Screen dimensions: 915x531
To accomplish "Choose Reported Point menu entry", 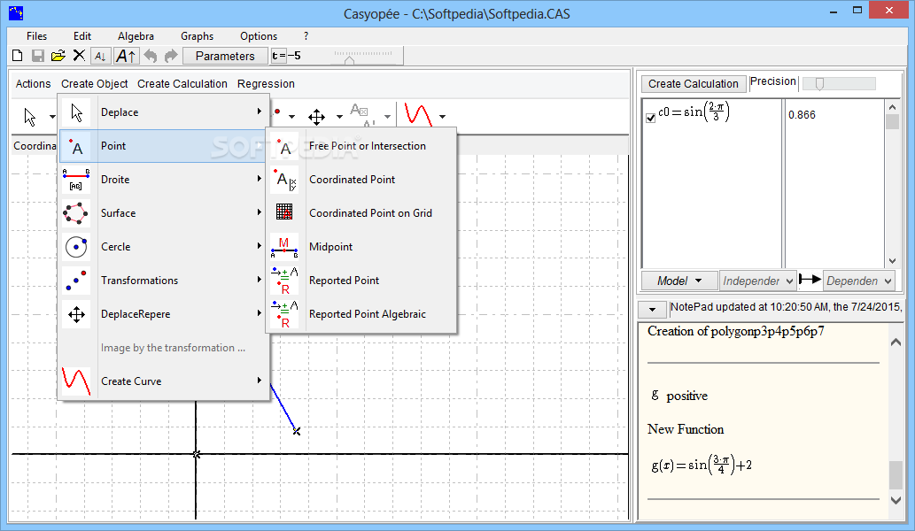I will tap(361, 281).
